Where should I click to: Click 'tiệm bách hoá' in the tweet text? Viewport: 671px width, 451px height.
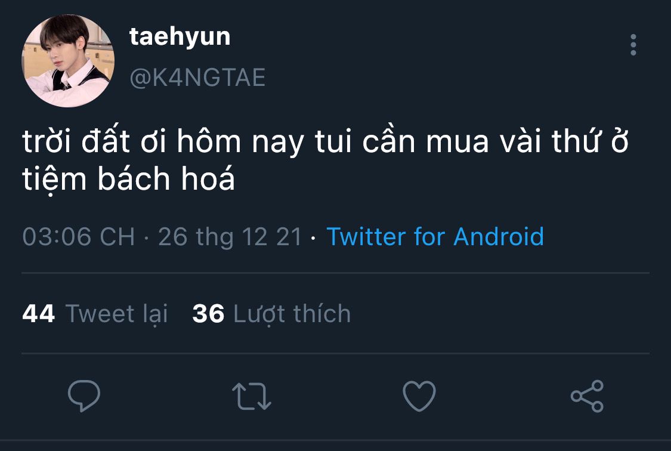[128, 179]
